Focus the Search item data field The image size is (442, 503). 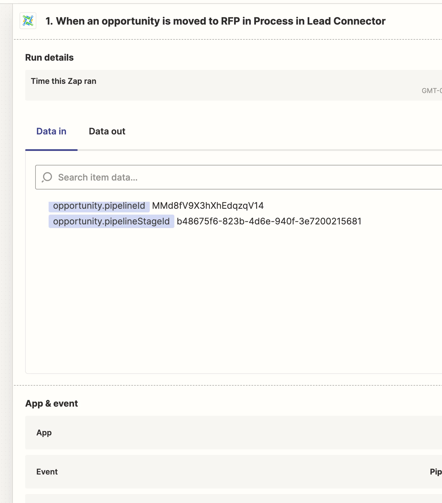[x=239, y=177]
